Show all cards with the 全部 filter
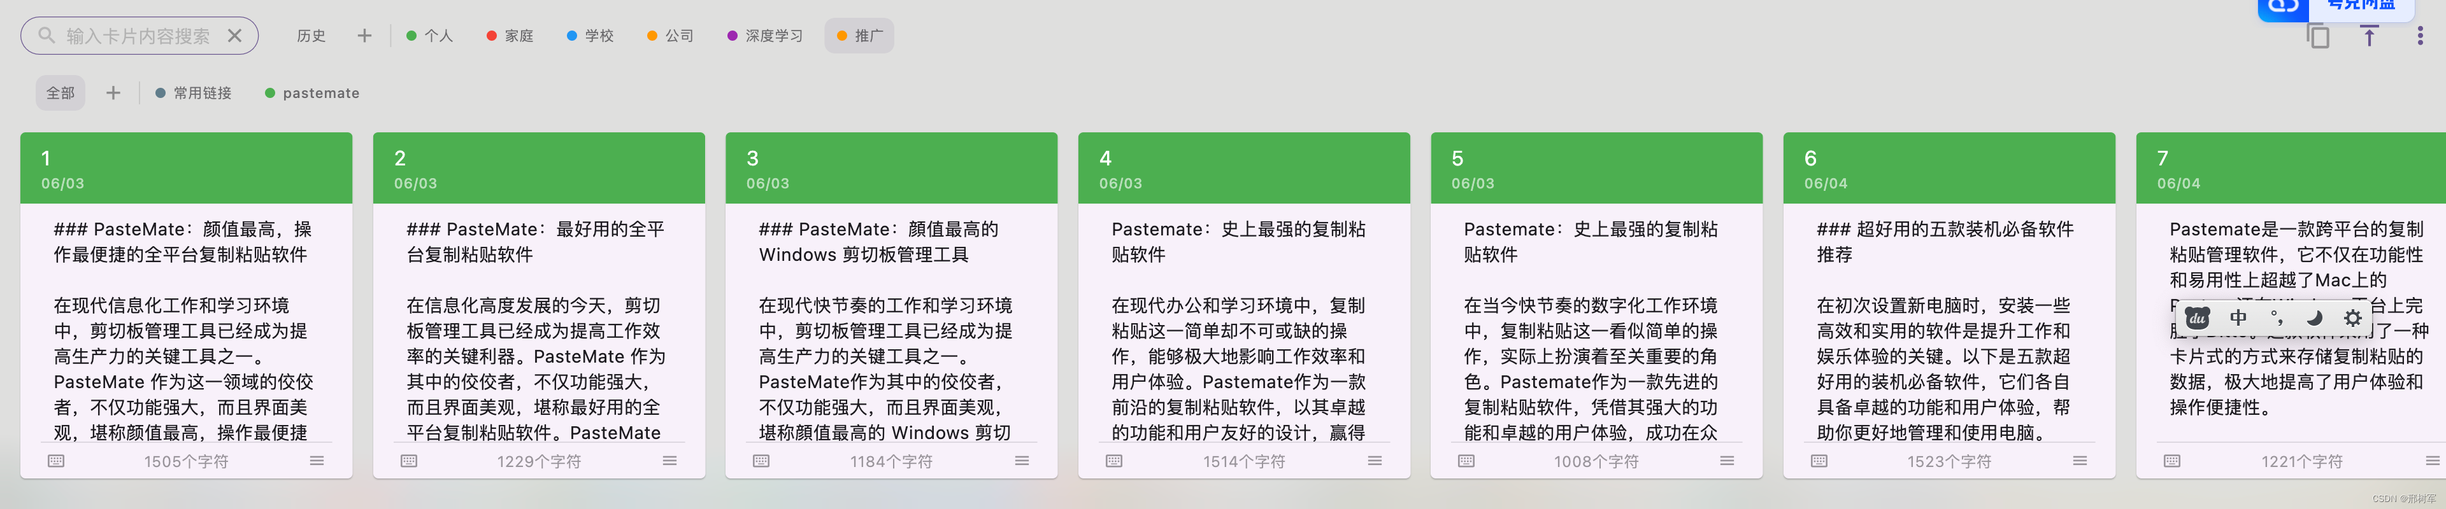The width and height of the screenshot is (2446, 509). coord(61,93)
